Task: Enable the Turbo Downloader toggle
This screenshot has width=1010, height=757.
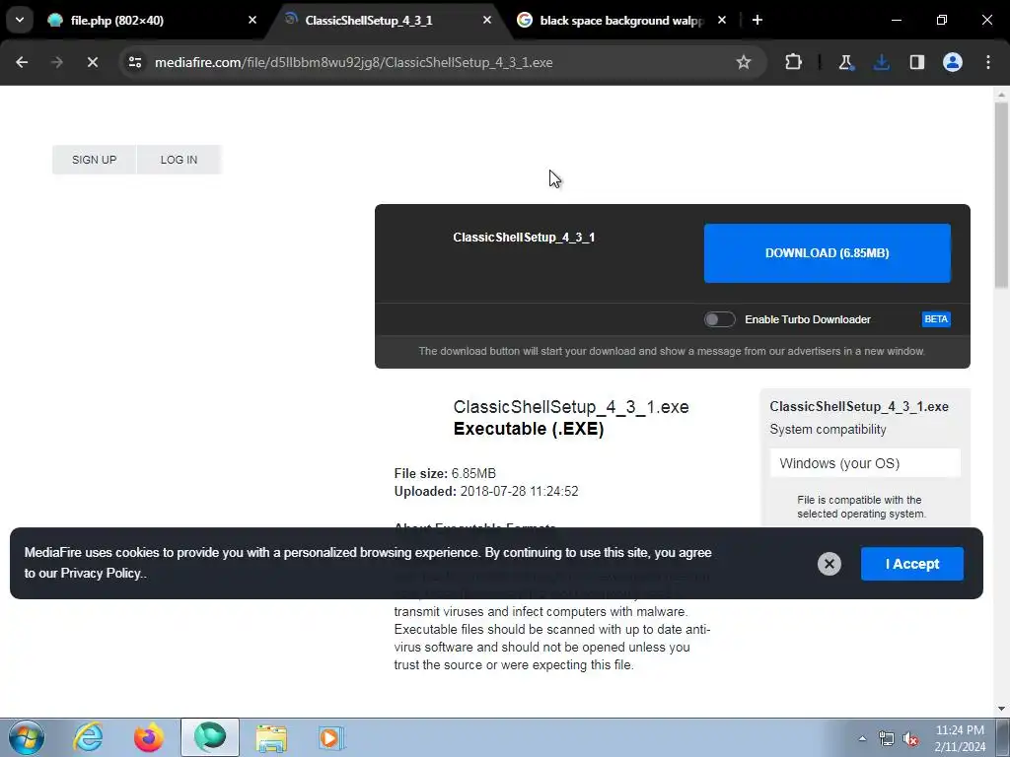Action: [719, 319]
